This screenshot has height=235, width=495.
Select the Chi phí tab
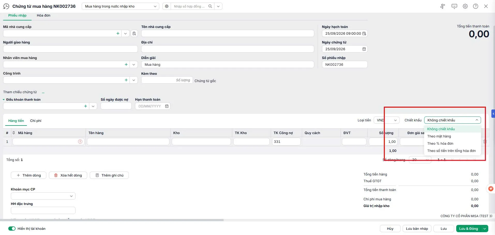(x=36, y=121)
